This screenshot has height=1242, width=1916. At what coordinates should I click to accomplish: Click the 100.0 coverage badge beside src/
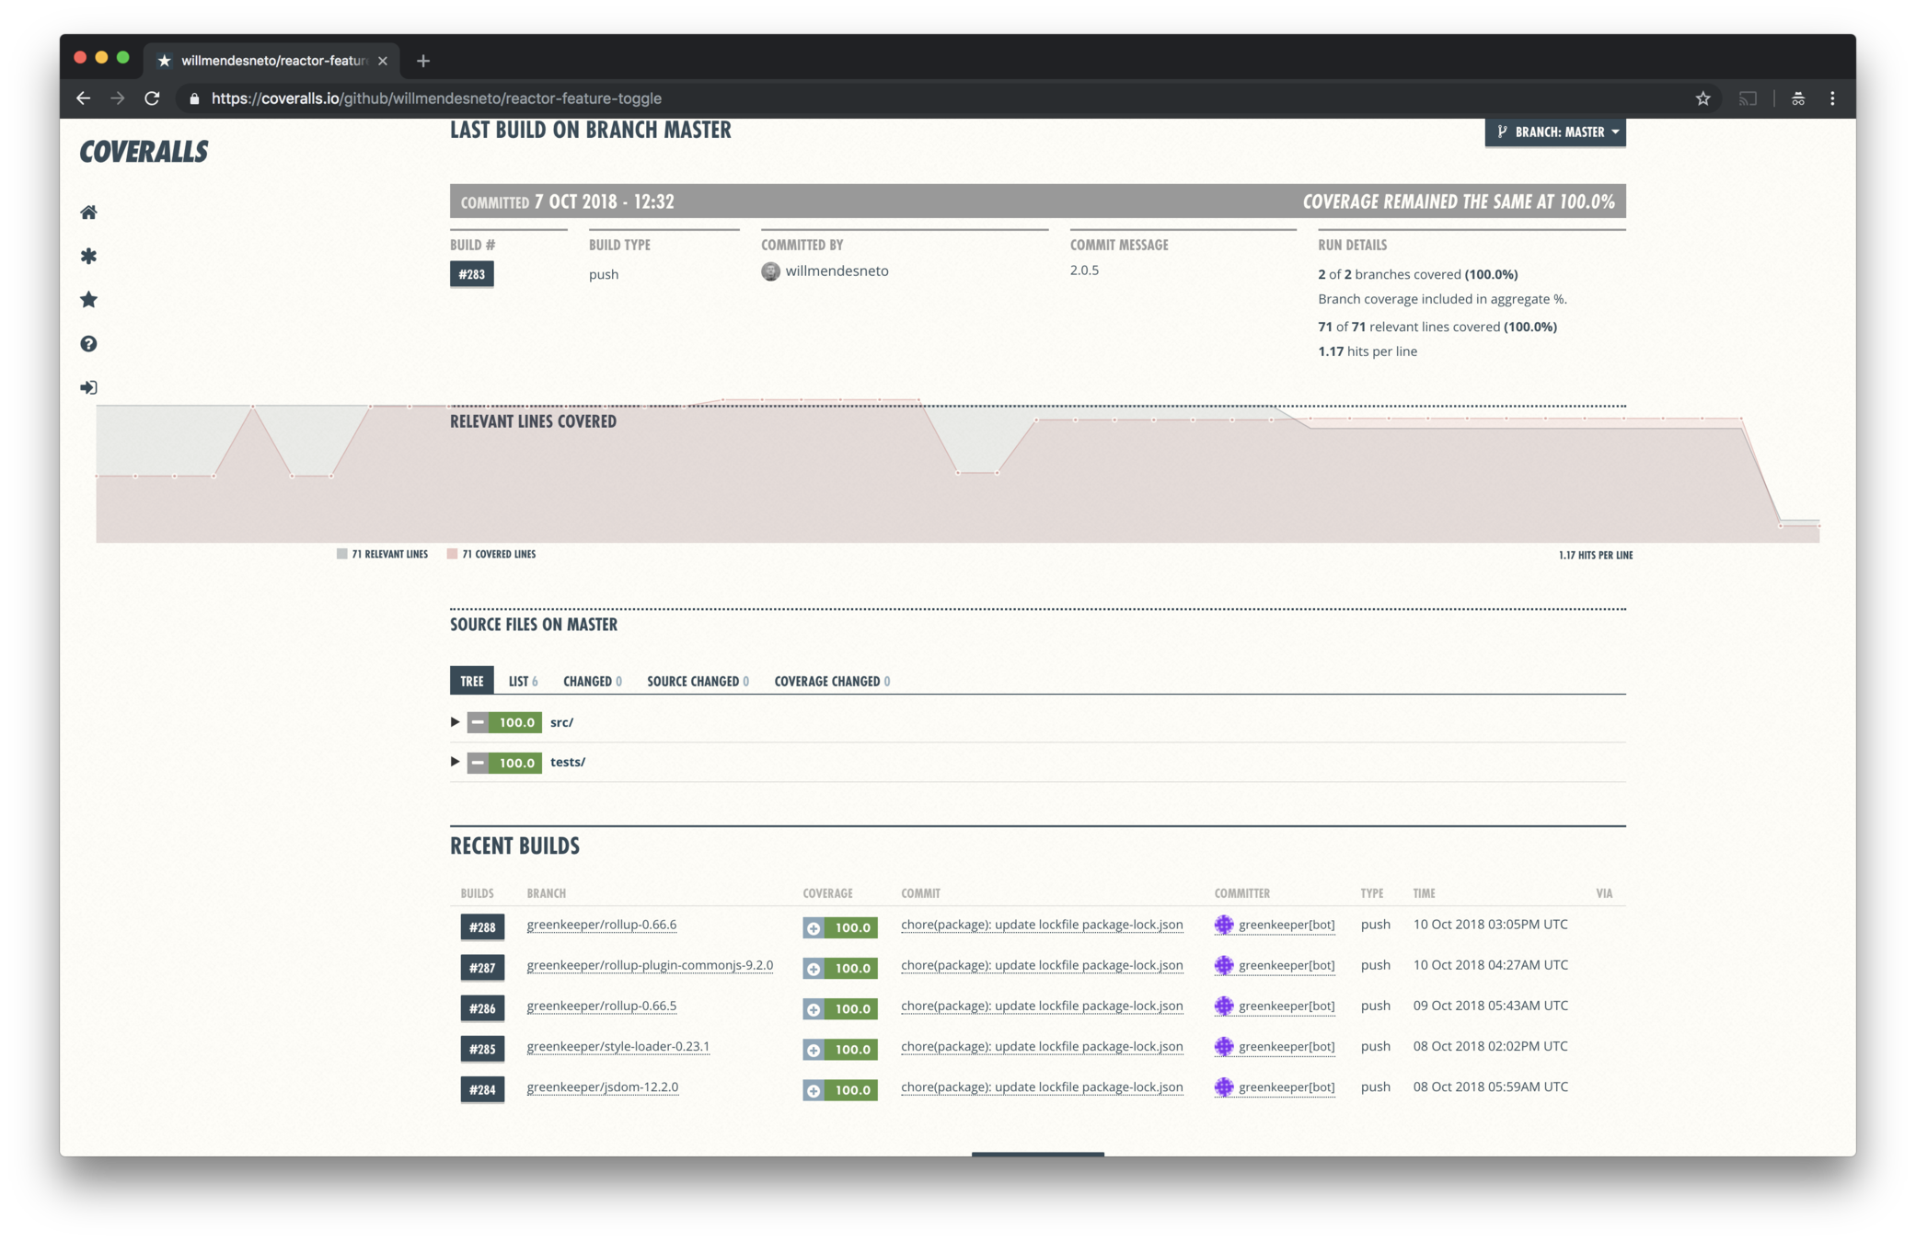click(515, 722)
